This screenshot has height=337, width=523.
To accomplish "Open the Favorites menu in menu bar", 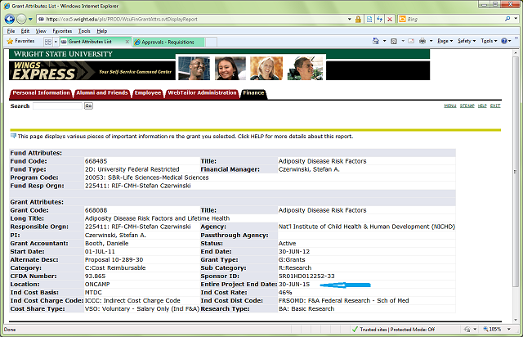I will (x=62, y=31).
